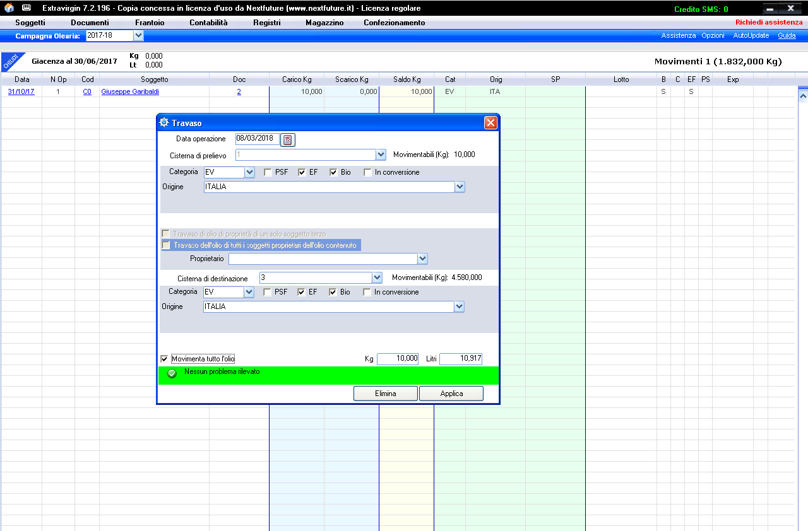Open the Registri menu

point(267,23)
